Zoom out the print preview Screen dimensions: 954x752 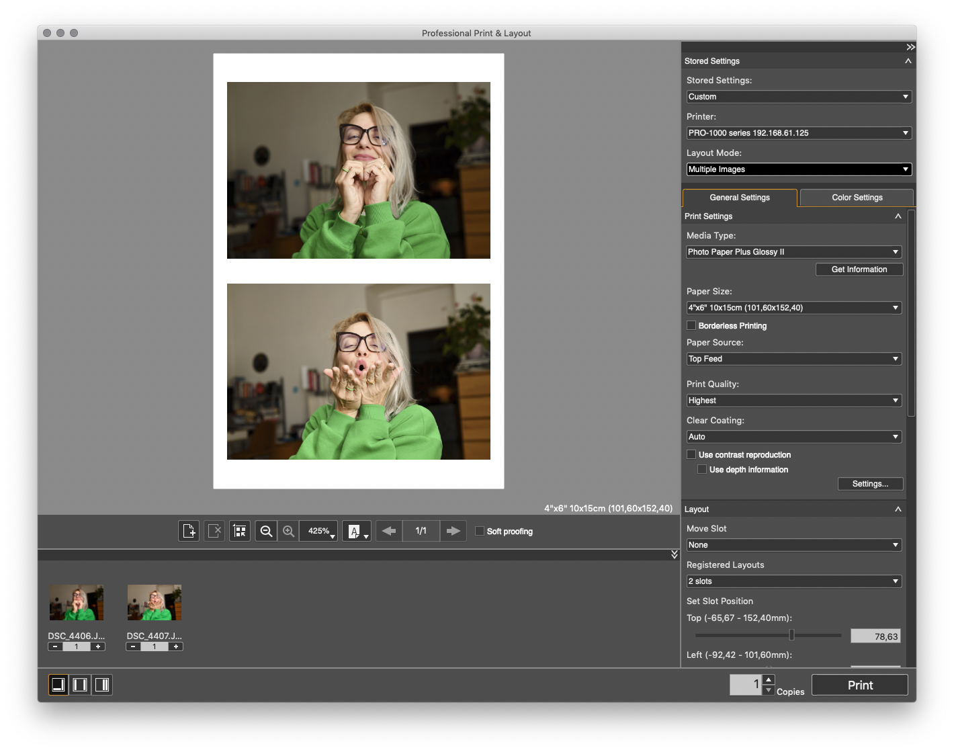(266, 531)
